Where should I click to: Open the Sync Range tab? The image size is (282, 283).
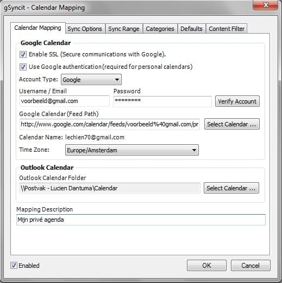pyautogui.click(x=124, y=29)
